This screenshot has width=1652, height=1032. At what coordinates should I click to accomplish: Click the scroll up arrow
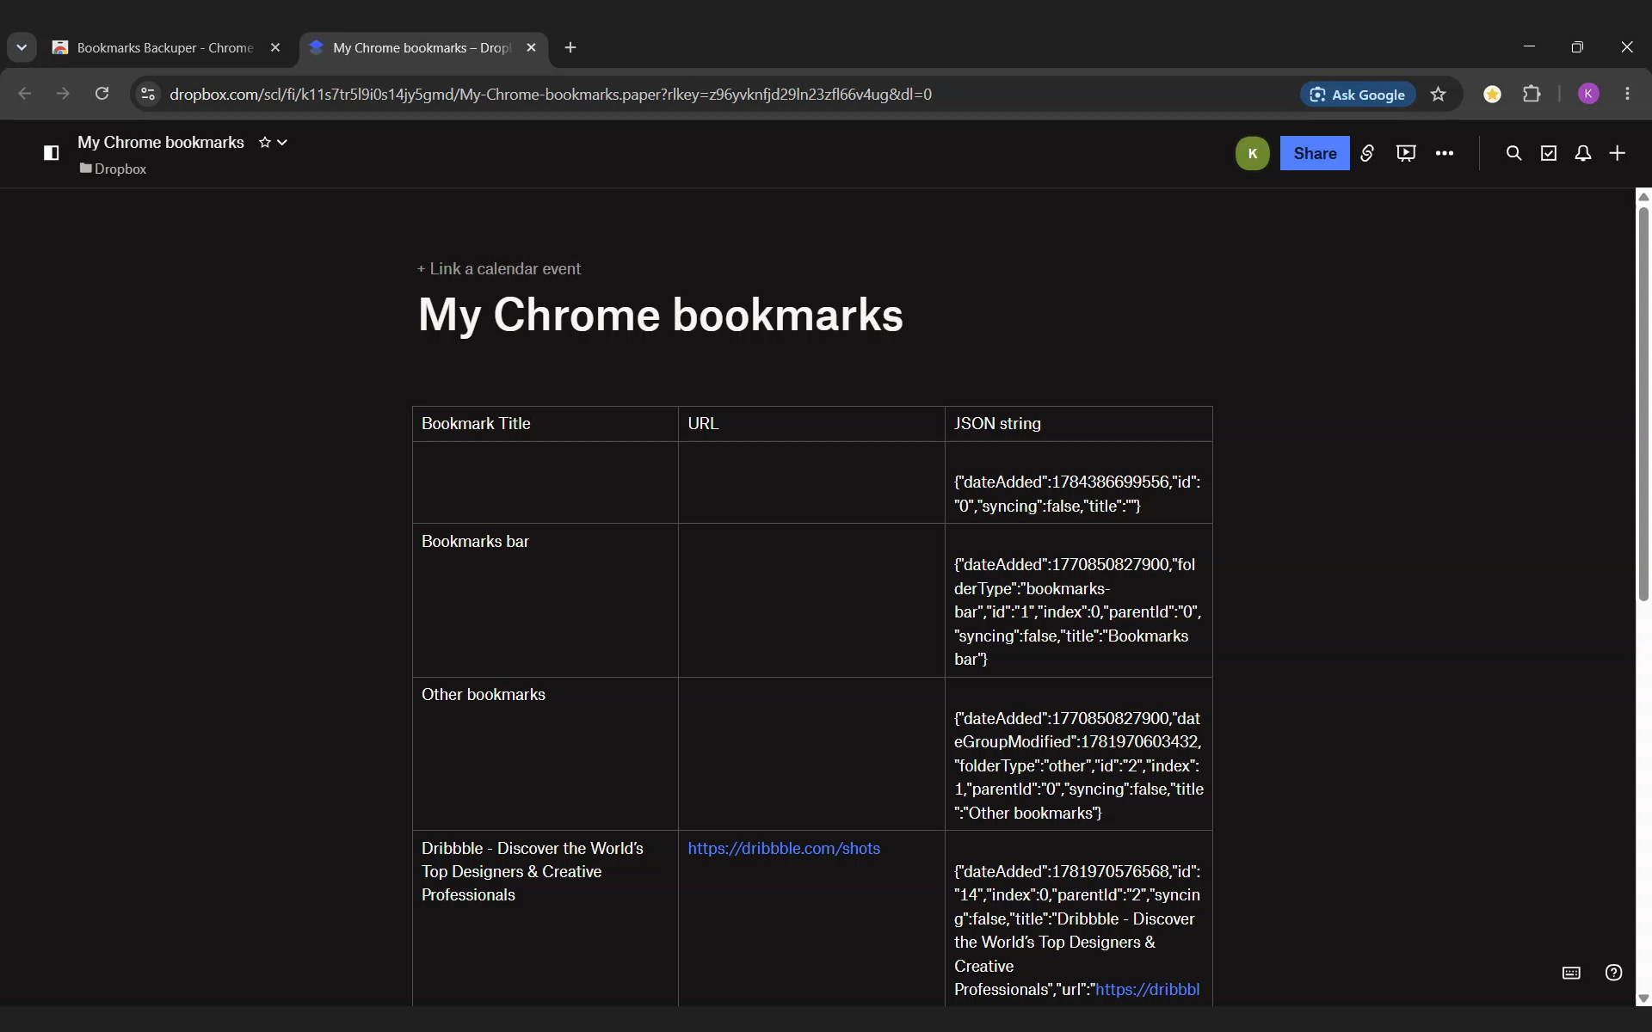(x=1643, y=197)
